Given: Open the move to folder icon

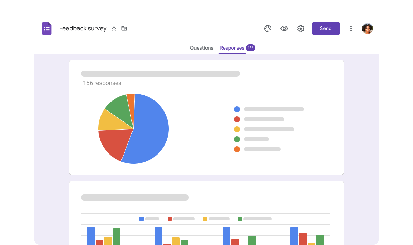Looking at the screenshot, I should click(124, 29).
